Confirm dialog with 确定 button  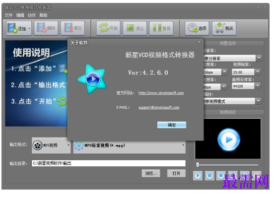pyautogui.click(x=172, y=125)
